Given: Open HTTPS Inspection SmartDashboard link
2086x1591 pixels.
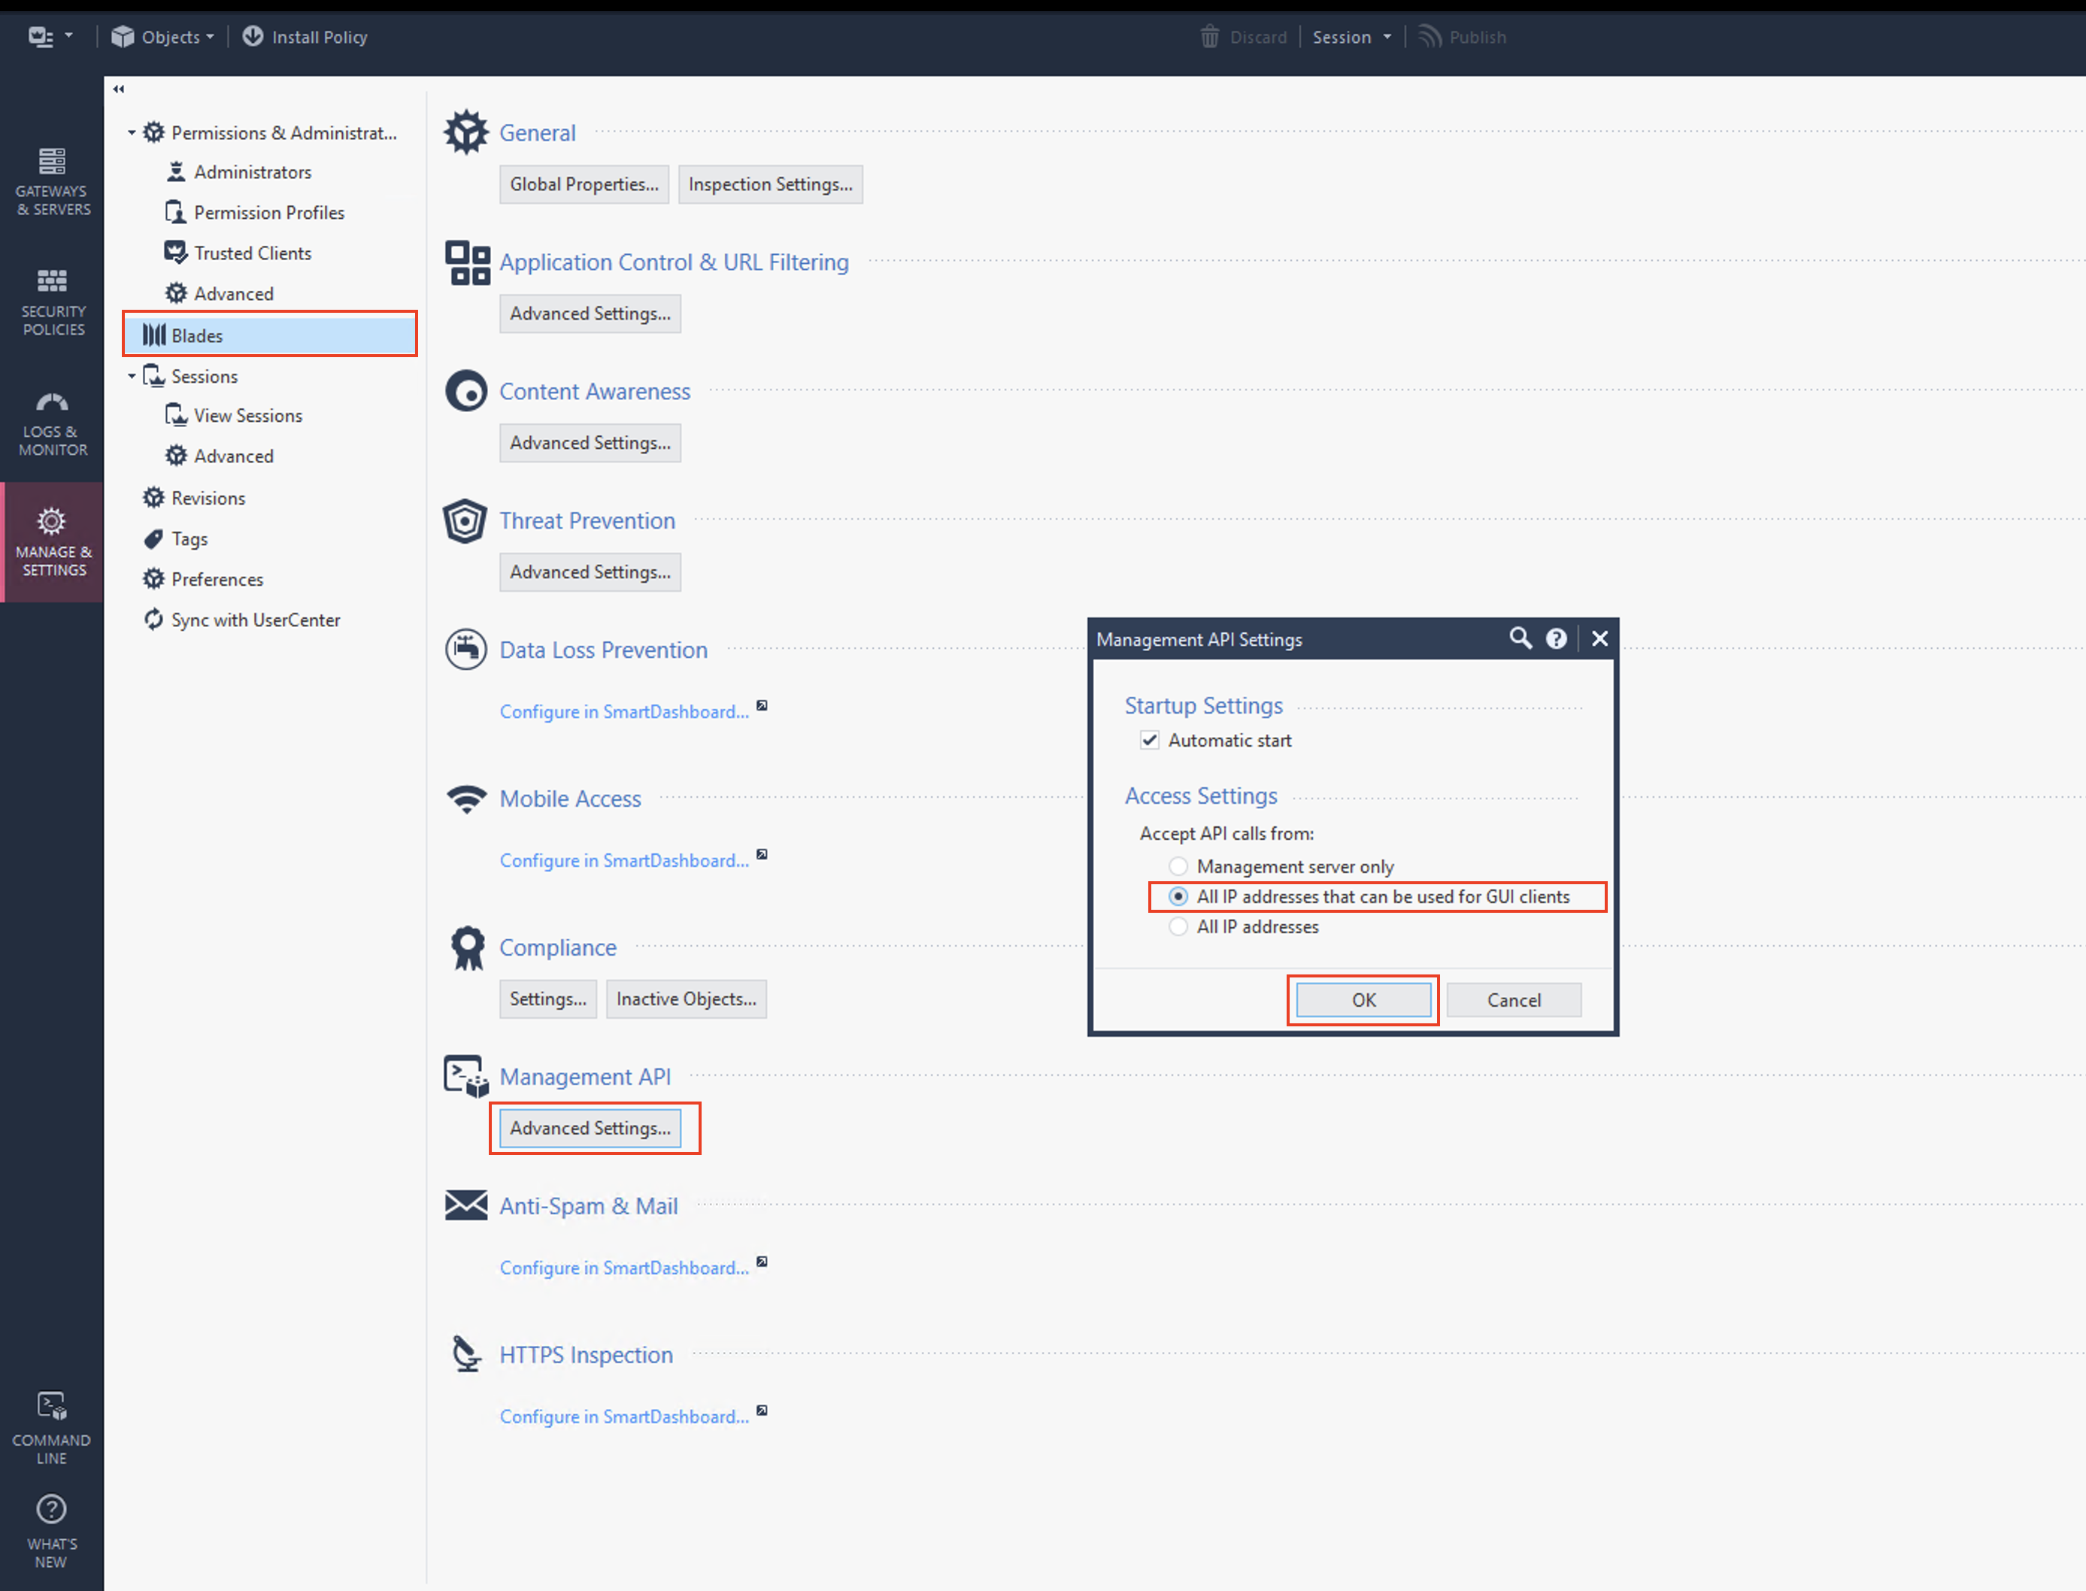Looking at the screenshot, I should (x=624, y=1417).
